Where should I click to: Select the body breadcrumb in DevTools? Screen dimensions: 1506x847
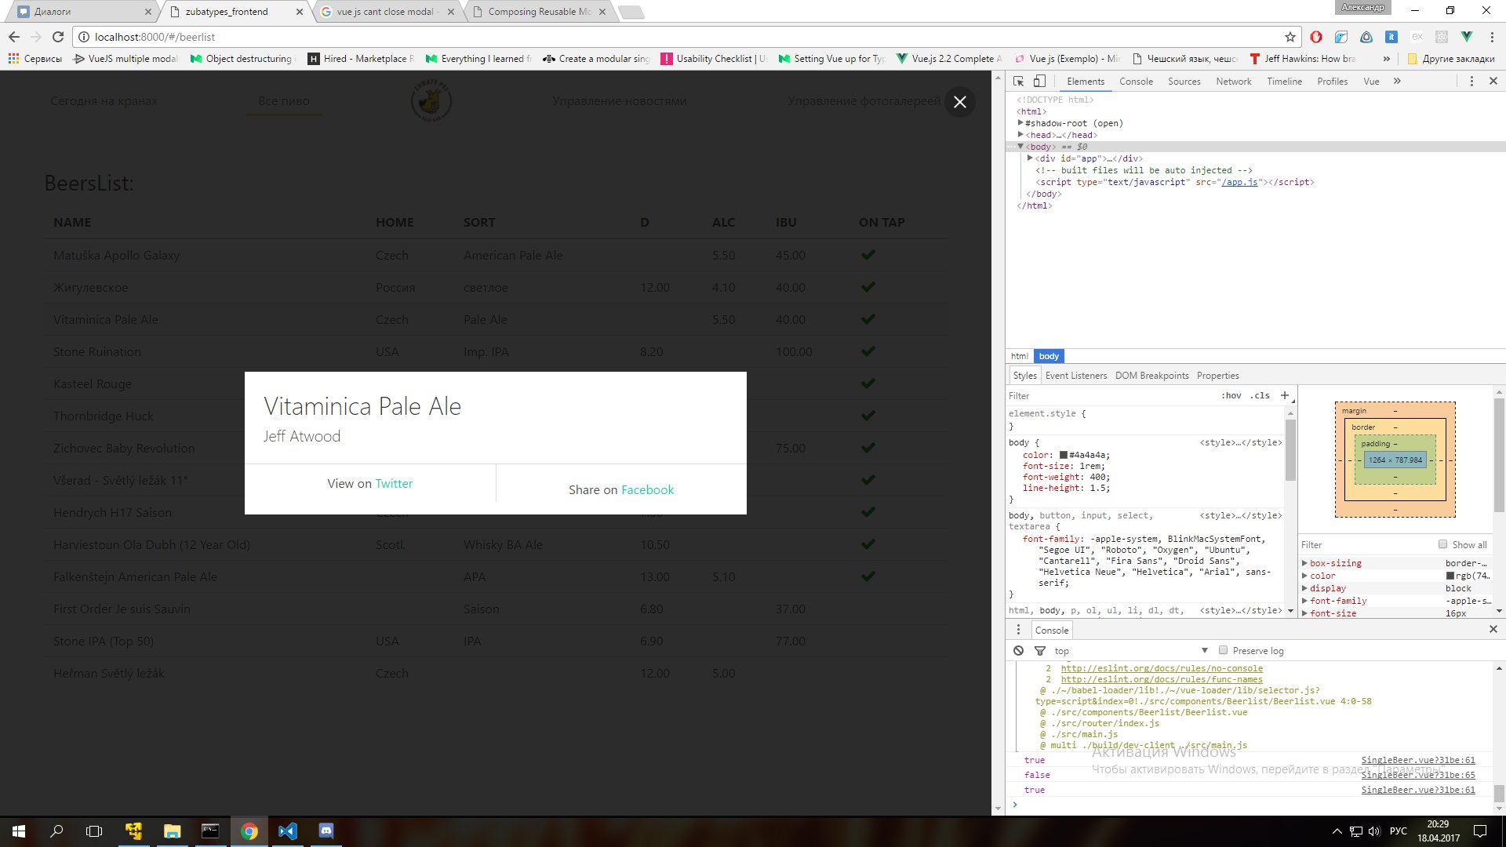coord(1049,356)
